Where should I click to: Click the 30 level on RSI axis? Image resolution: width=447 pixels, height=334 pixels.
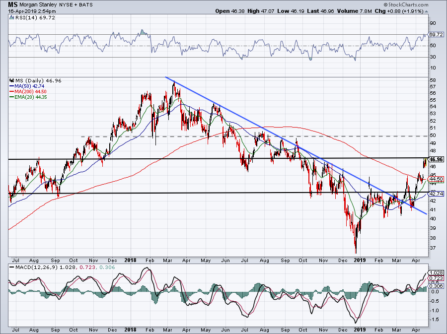[x=433, y=57]
